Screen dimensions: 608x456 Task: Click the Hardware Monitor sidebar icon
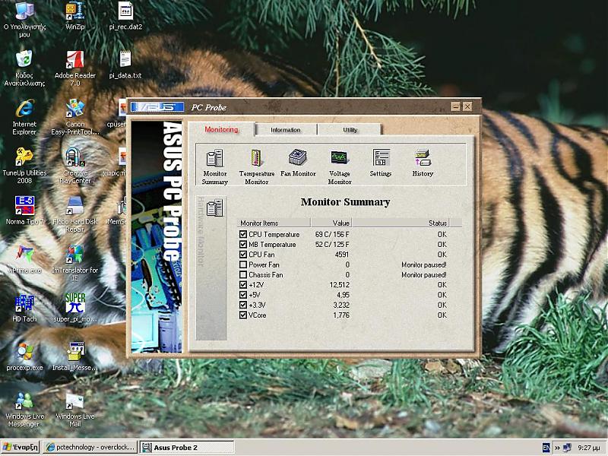pos(214,207)
